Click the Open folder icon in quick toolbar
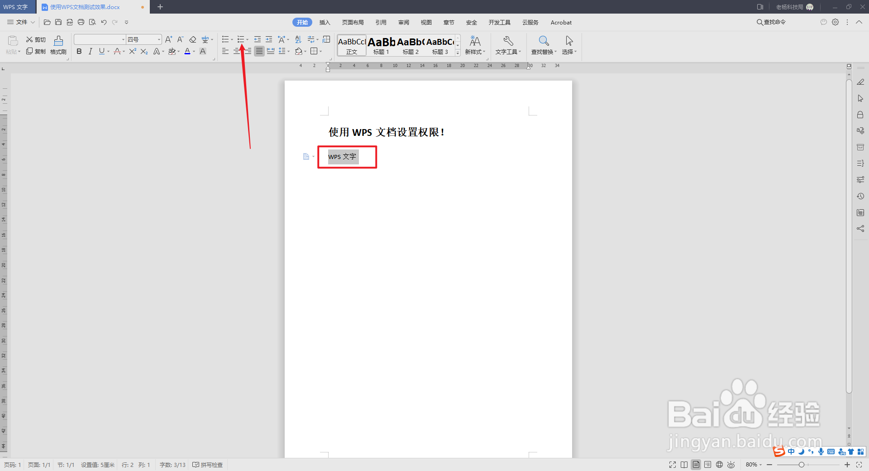The image size is (869, 471). pos(47,22)
